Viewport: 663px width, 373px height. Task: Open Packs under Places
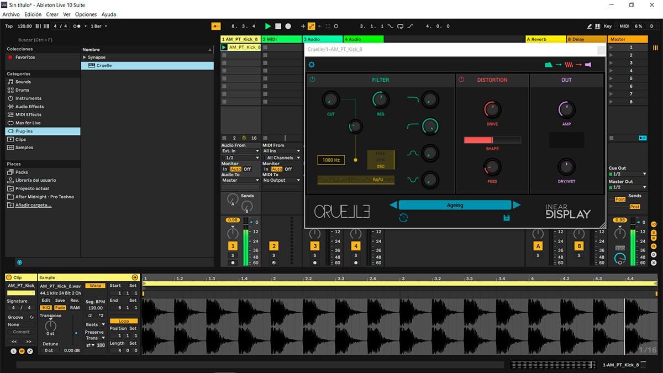[x=22, y=172]
